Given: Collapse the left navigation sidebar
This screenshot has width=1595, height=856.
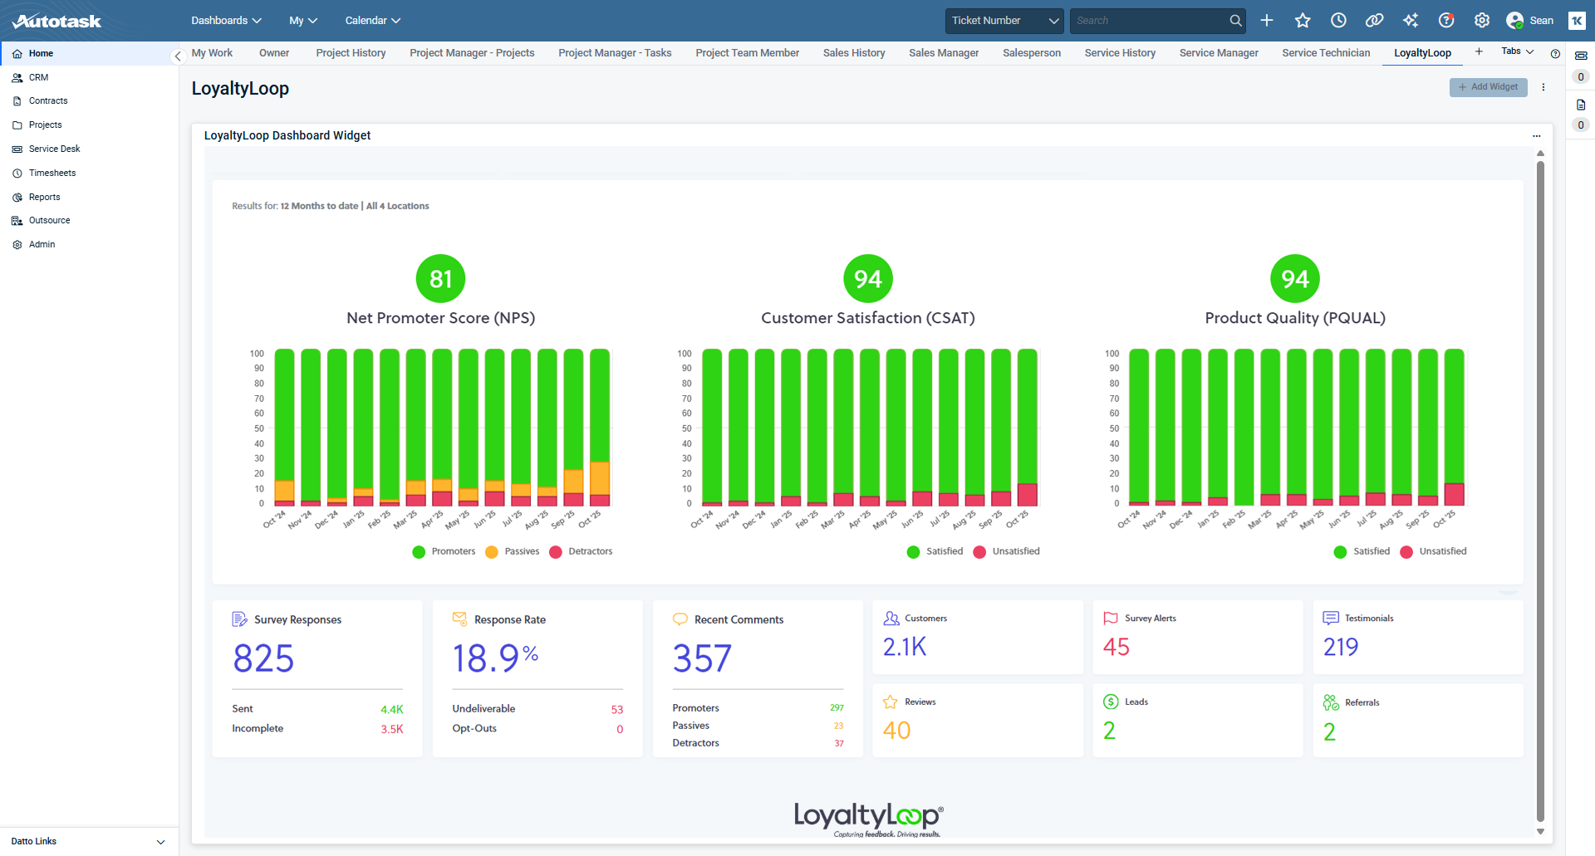Looking at the screenshot, I should pyautogui.click(x=178, y=56).
